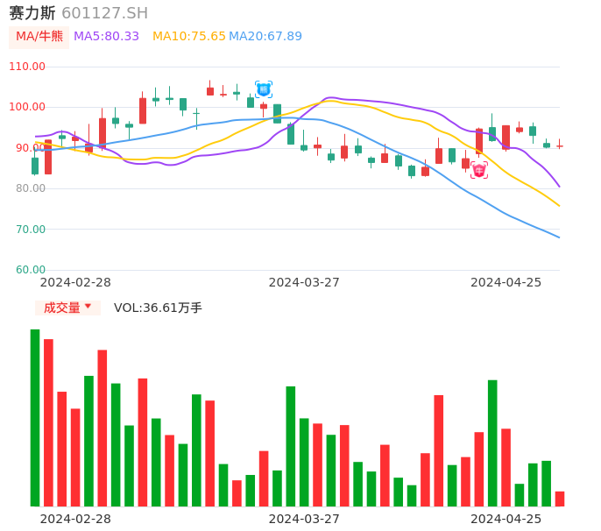Click the 2024-02-28 date label on price chart

75,282
